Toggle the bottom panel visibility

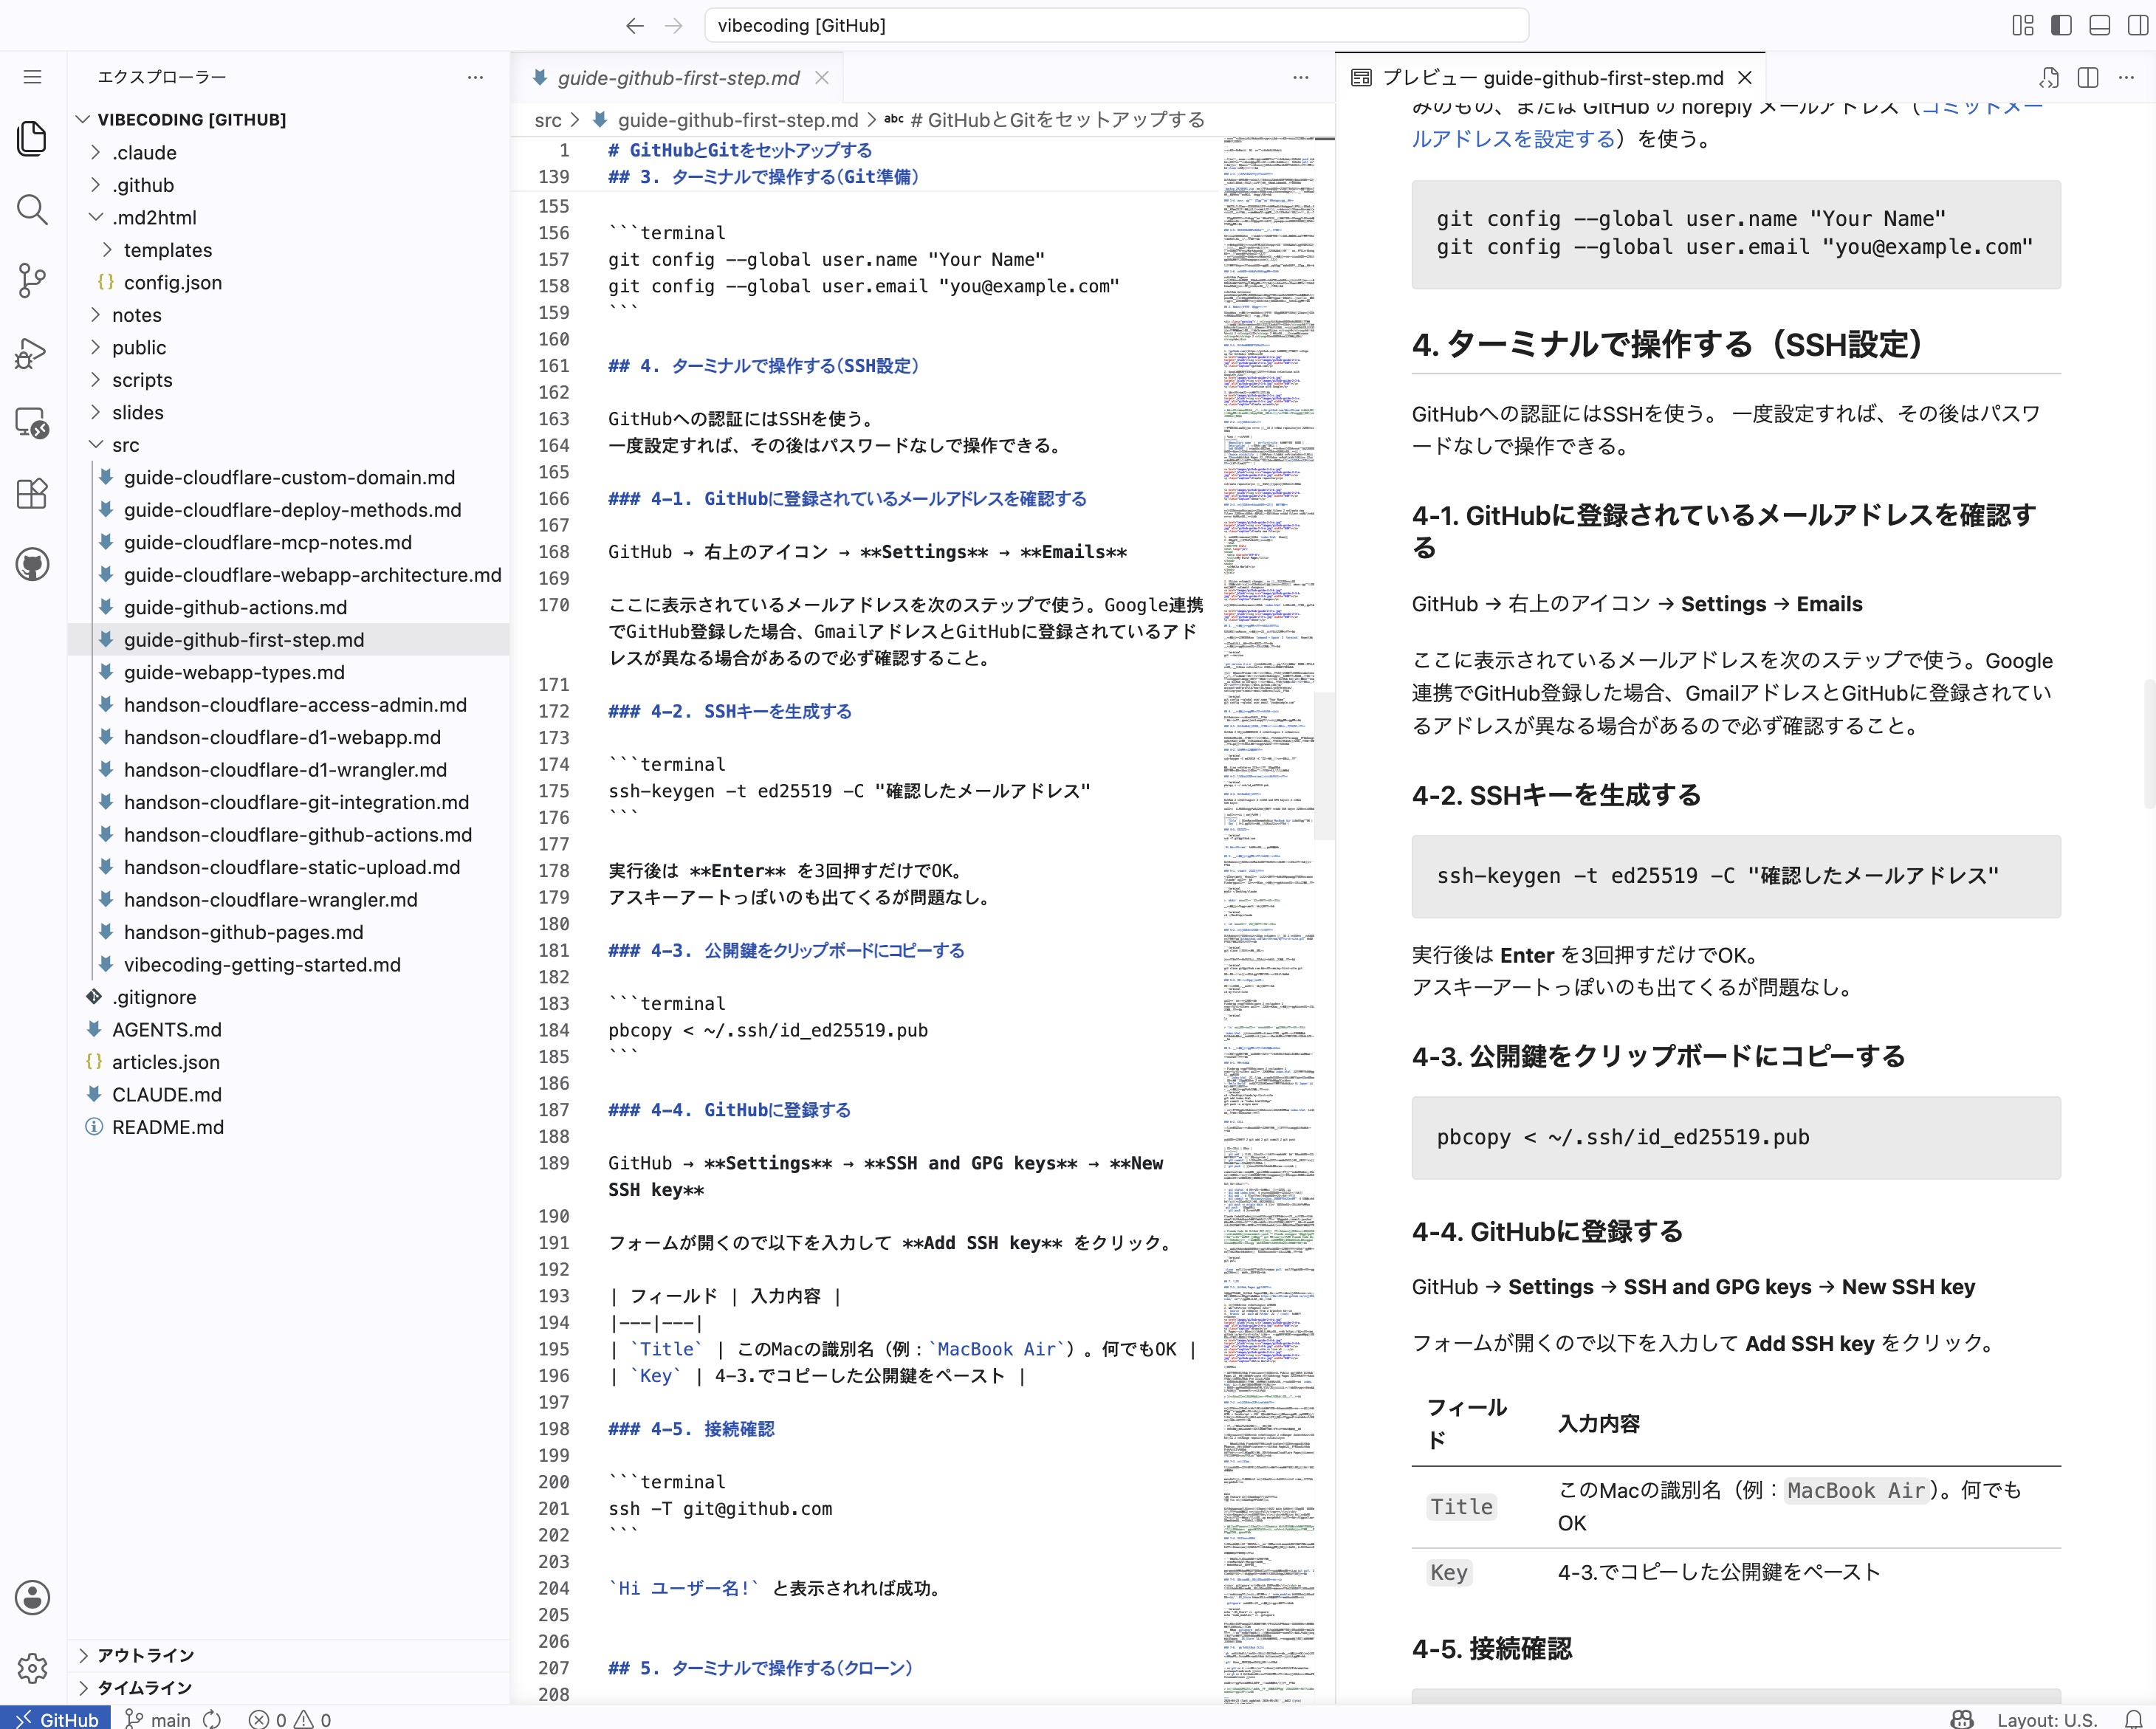2100,25
